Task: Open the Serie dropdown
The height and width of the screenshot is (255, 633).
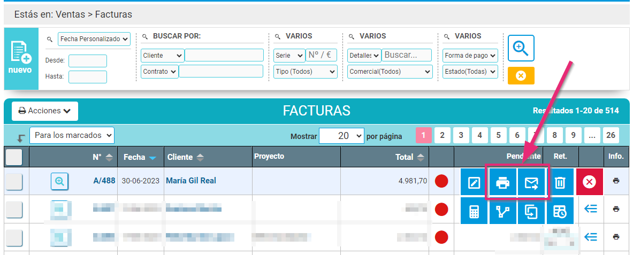Action: click(x=289, y=55)
